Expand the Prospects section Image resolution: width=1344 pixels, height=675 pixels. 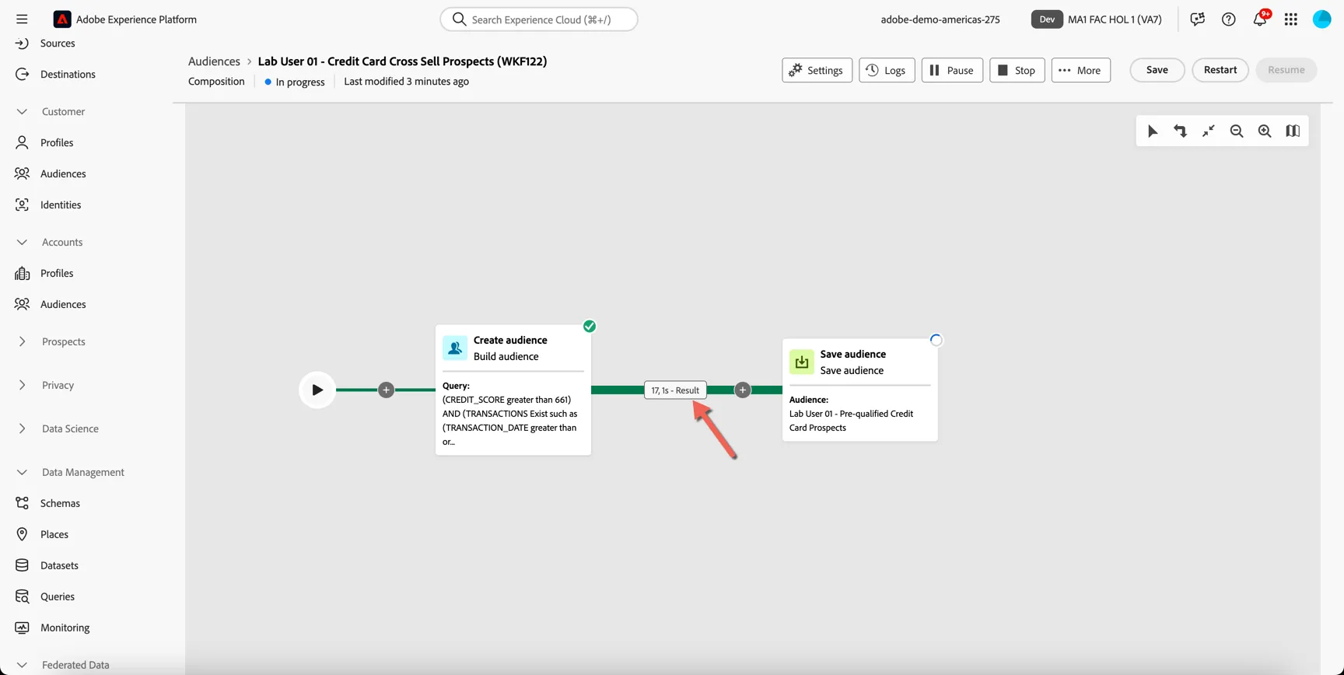[22, 341]
